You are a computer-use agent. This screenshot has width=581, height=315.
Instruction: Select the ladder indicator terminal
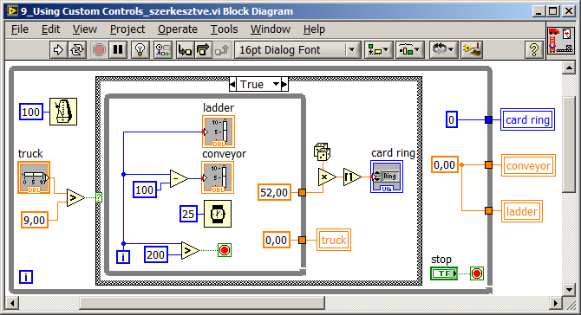point(219,132)
